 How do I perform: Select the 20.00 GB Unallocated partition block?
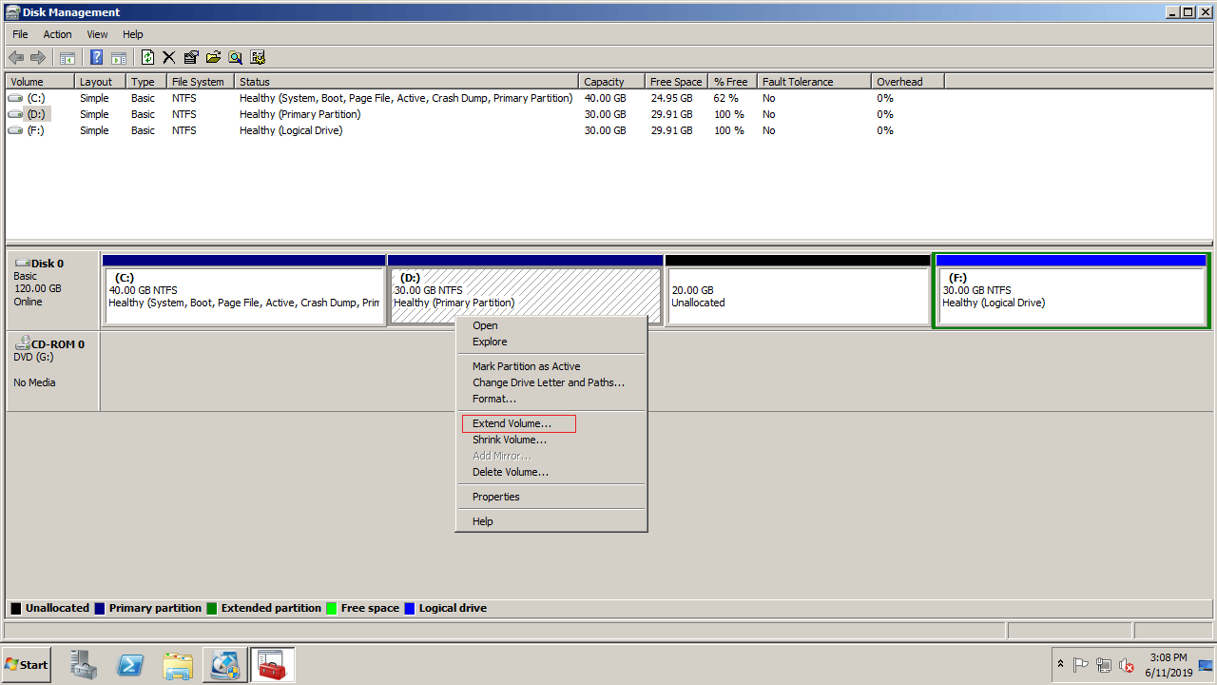[x=797, y=297]
